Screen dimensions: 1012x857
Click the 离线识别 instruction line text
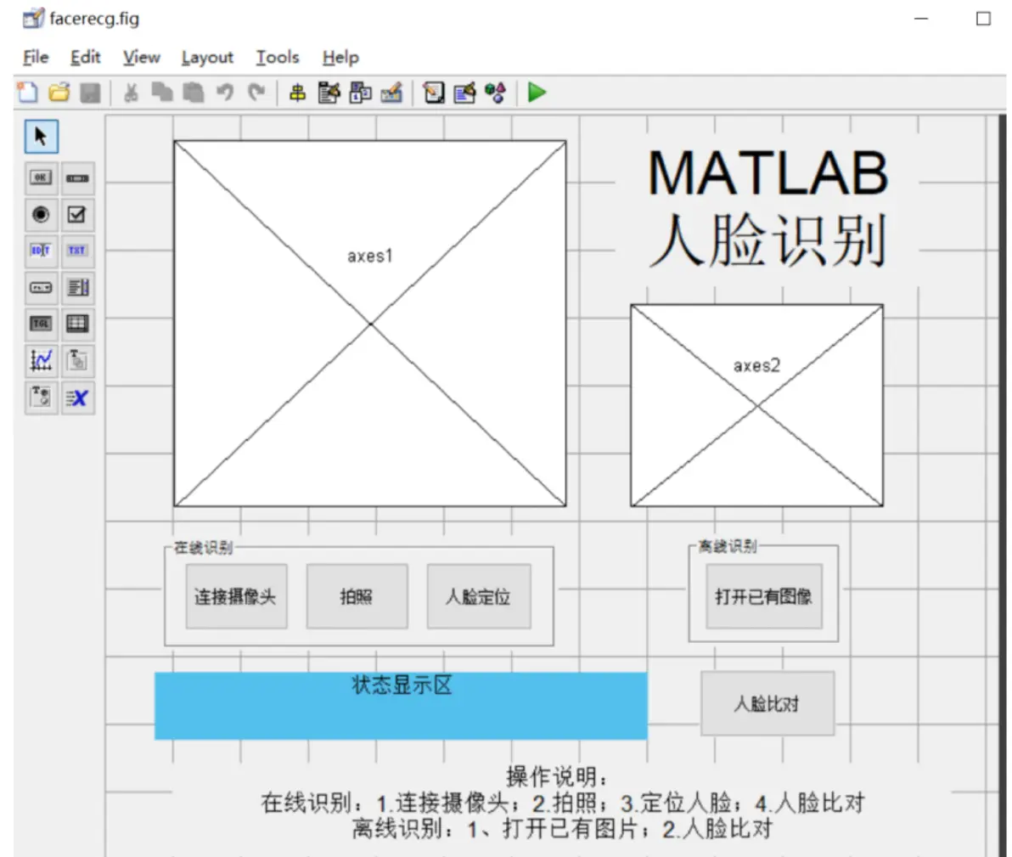[x=562, y=829]
